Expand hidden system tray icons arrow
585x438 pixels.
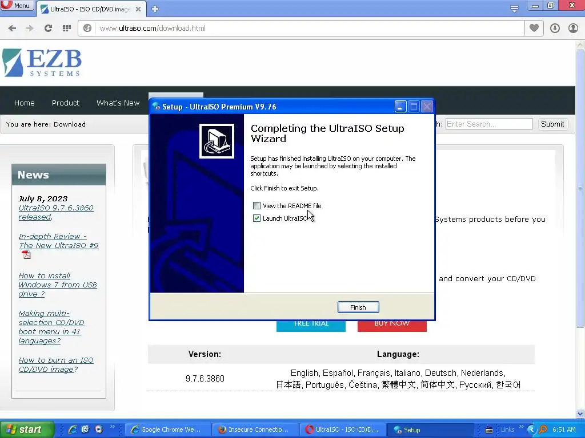tap(531, 429)
